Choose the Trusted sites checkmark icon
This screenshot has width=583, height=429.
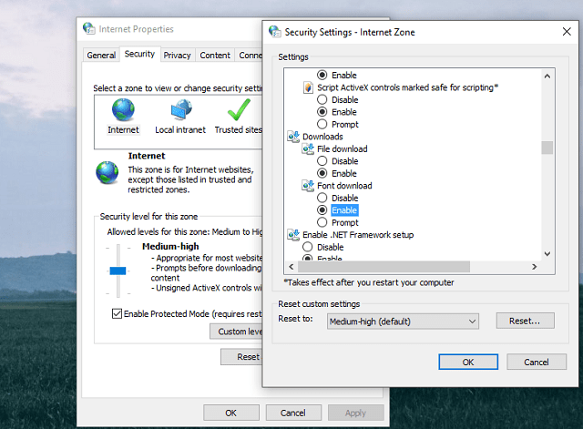(x=239, y=109)
